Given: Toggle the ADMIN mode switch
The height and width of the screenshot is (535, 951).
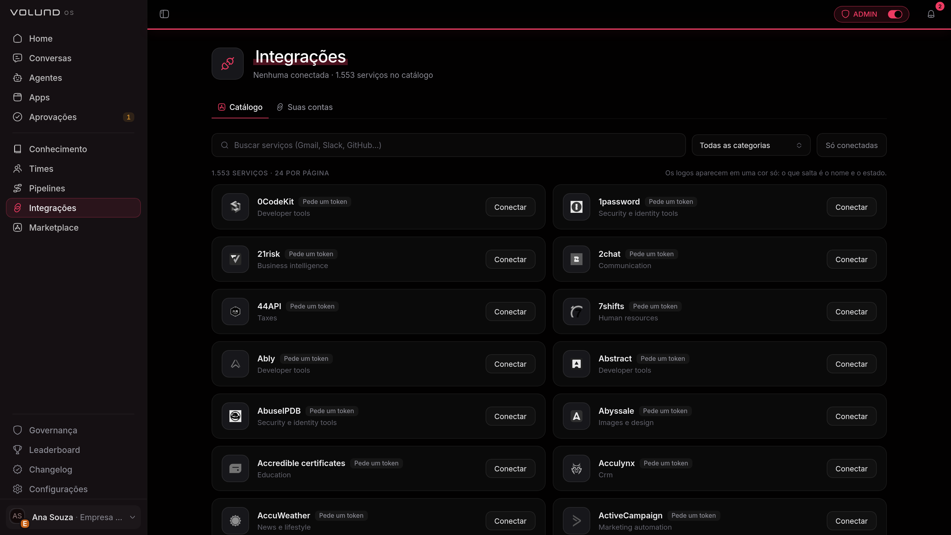Looking at the screenshot, I should point(895,14).
